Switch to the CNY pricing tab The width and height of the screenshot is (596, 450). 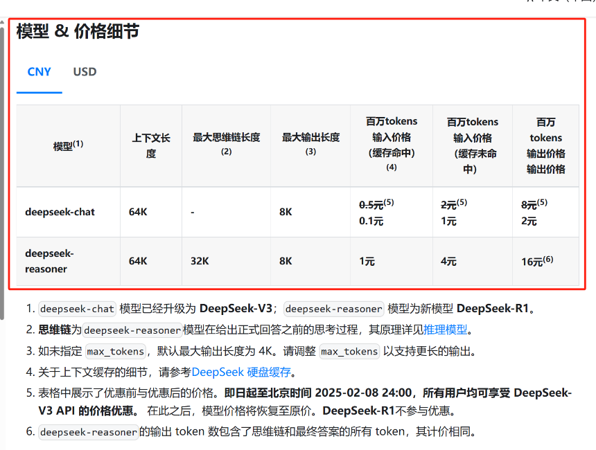[39, 72]
